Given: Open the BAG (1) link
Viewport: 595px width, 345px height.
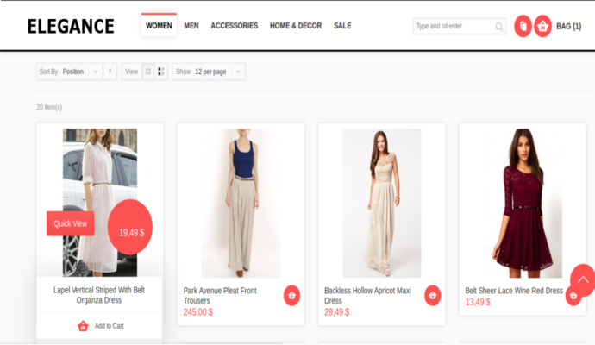Looking at the screenshot, I should tap(568, 26).
